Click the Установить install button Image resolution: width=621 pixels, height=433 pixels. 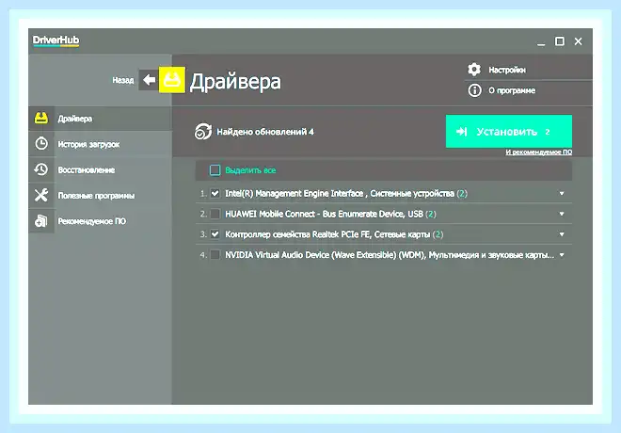[x=508, y=131]
